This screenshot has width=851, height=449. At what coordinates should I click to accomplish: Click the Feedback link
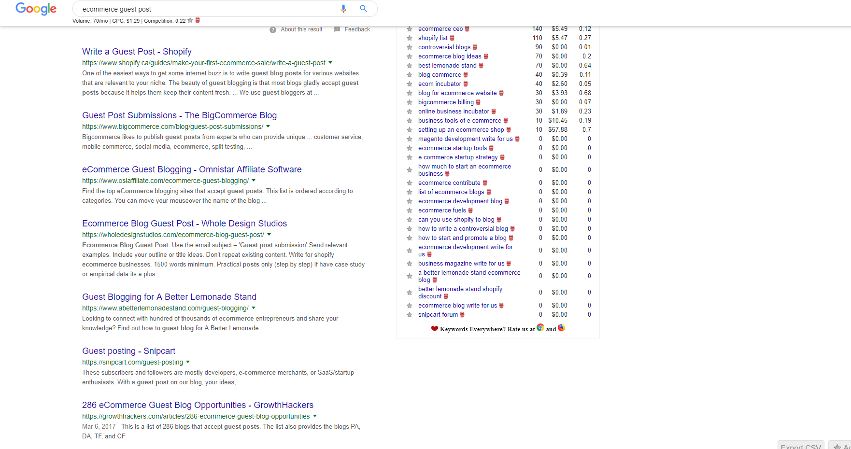(x=357, y=29)
